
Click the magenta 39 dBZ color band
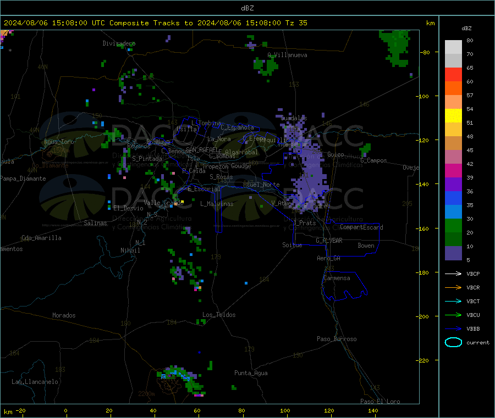click(x=453, y=170)
